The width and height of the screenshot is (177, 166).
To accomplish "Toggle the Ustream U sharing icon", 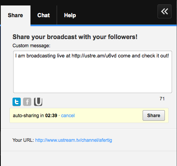I will 38,102.
